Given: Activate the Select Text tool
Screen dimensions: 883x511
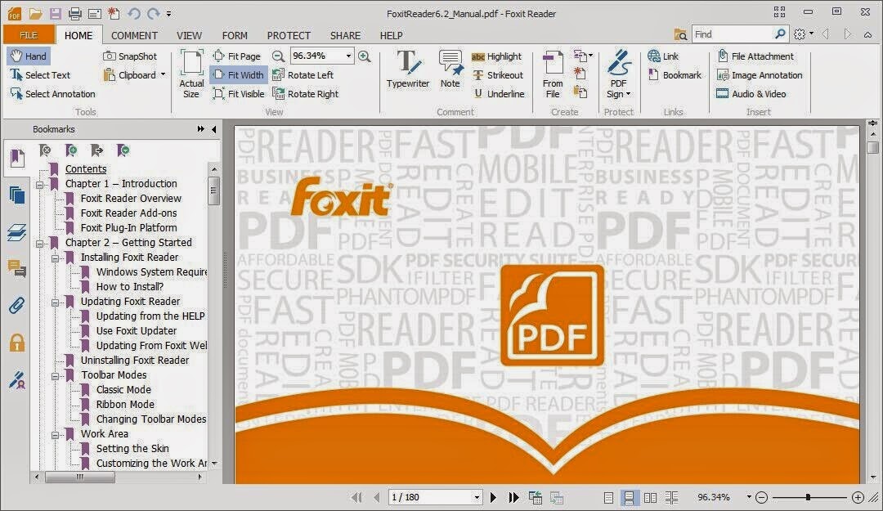Looking at the screenshot, I should [x=40, y=75].
